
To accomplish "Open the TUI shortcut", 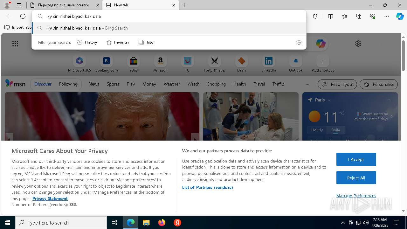I will pos(188,64).
